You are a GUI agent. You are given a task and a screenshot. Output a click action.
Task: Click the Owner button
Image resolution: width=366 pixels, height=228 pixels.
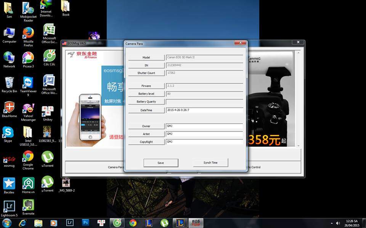[x=146, y=126]
